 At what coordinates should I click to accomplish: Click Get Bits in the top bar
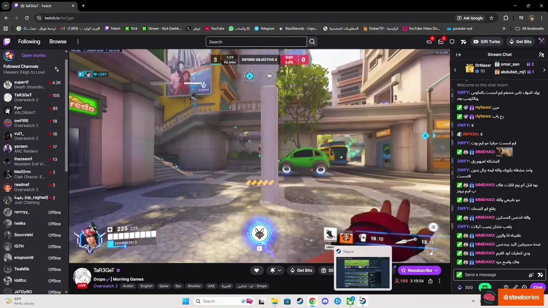click(520, 41)
